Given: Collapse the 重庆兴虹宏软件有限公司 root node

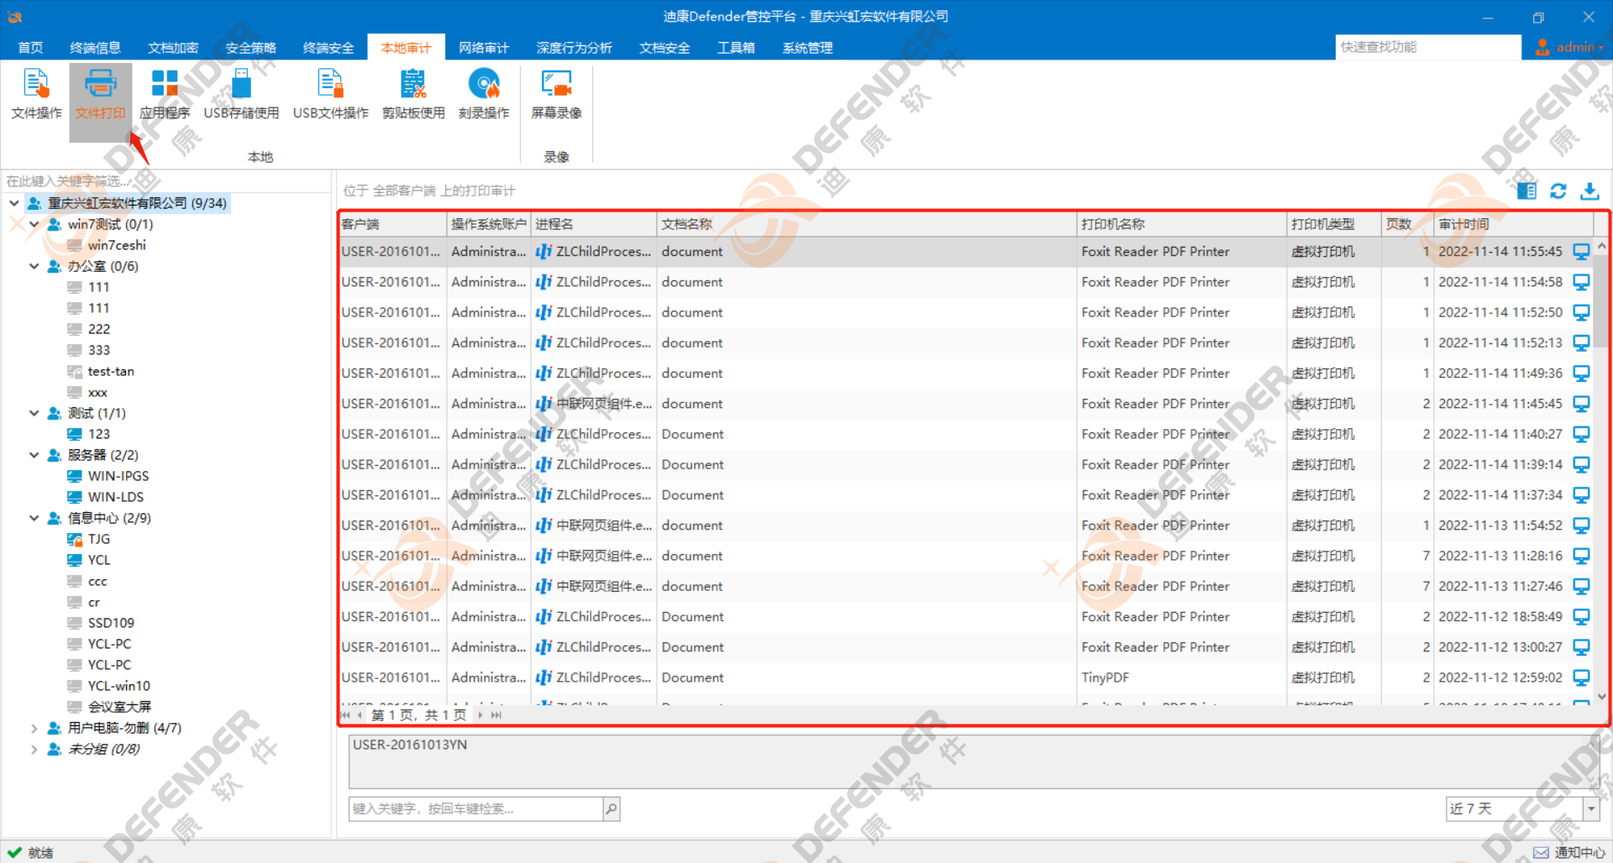Looking at the screenshot, I should (14, 203).
